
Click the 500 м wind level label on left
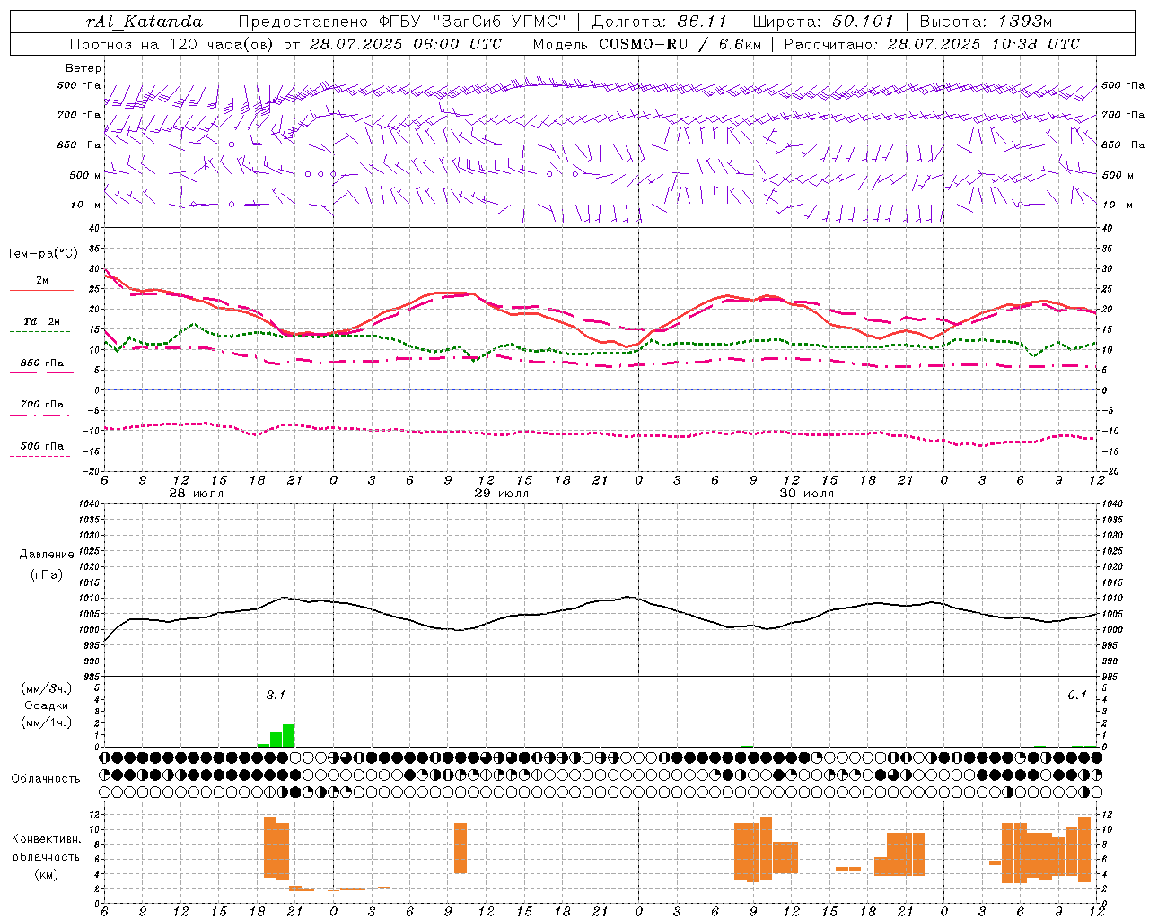85,175
